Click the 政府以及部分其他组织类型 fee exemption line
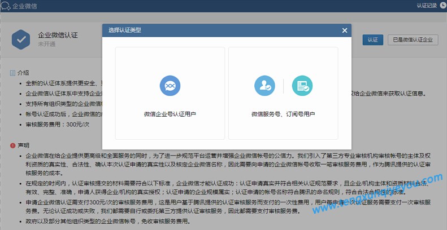This screenshot has height=230, width=447. click(x=108, y=221)
